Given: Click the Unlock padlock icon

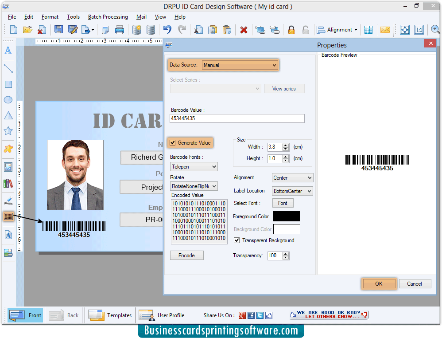Looking at the screenshot, I should (x=306, y=30).
